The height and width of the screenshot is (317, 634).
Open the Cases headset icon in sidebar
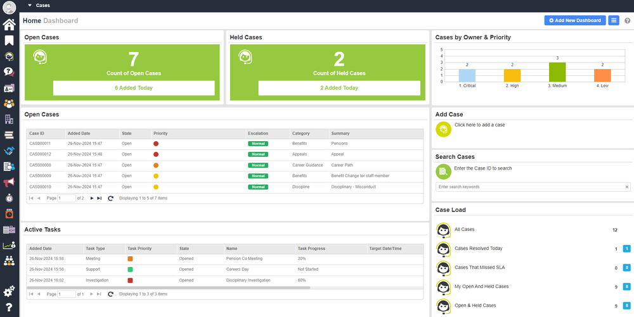9,56
